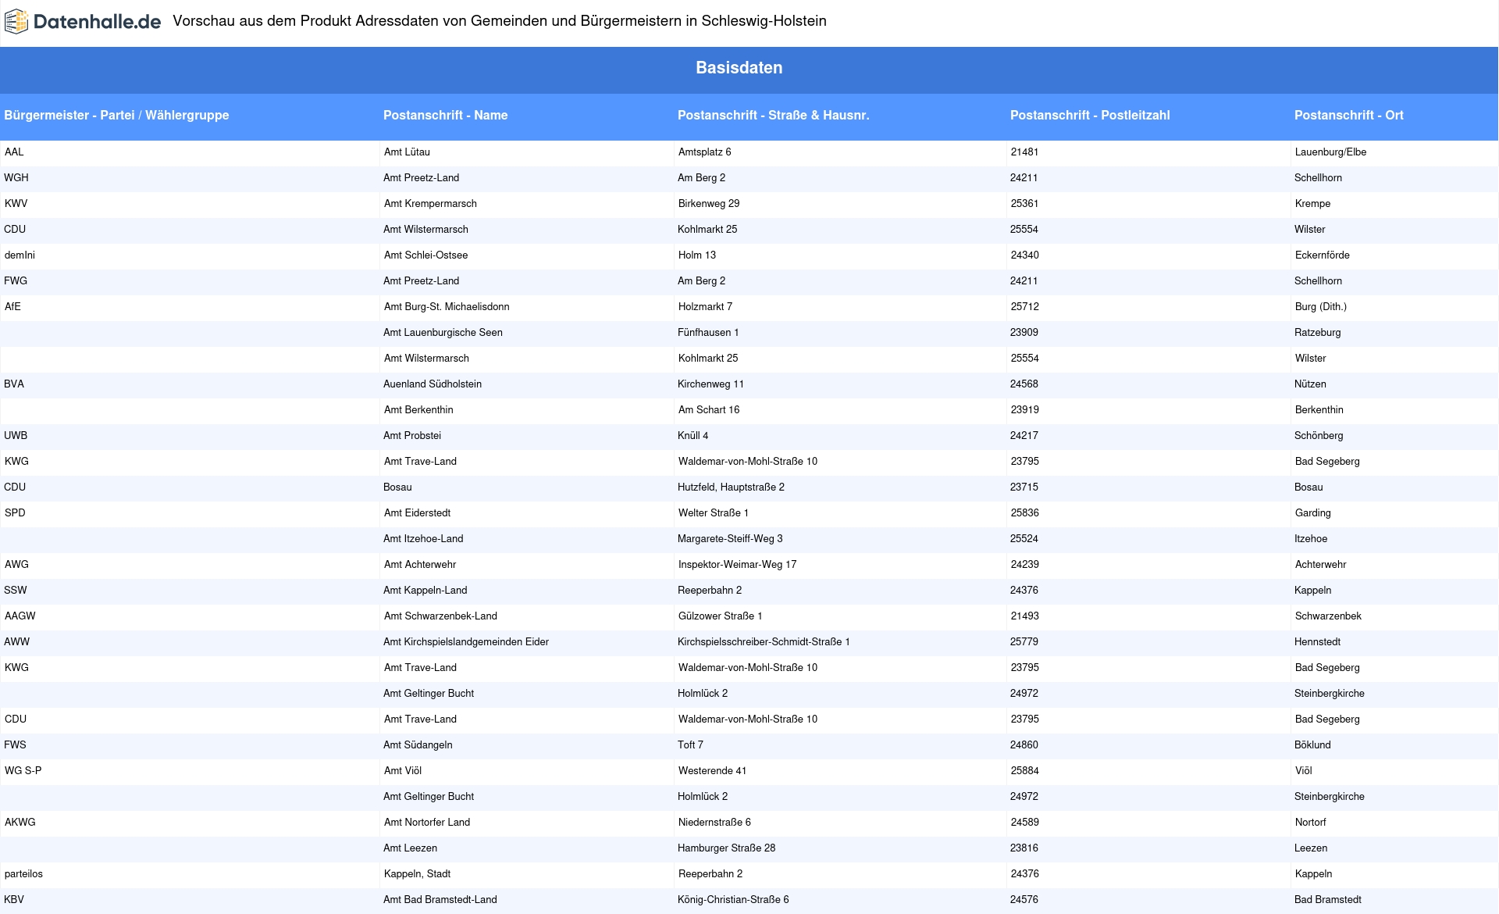Click the Eckernförde town cell
1499x914 pixels.
1322,255
